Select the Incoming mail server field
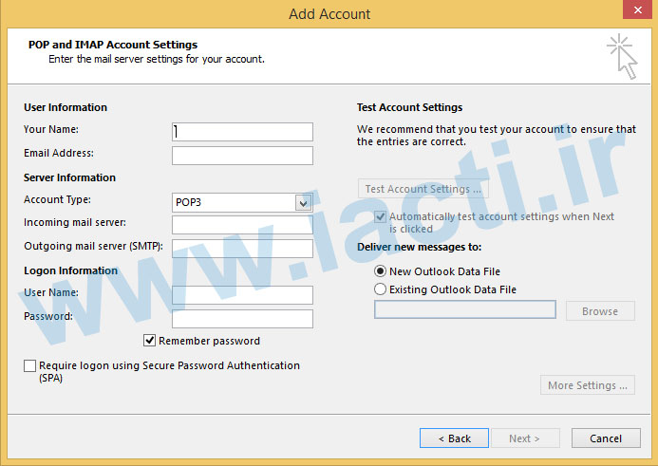Image resolution: width=658 pixels, height=466 pixels. click(x=242, y=225)
